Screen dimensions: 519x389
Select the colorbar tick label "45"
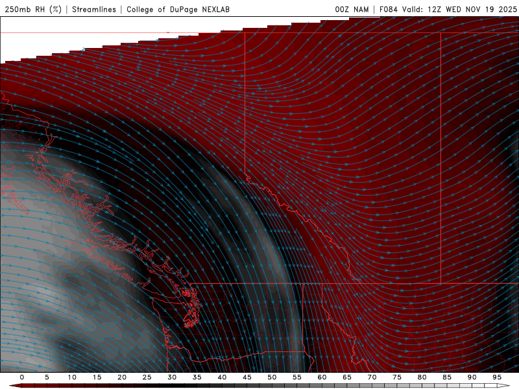247,377
